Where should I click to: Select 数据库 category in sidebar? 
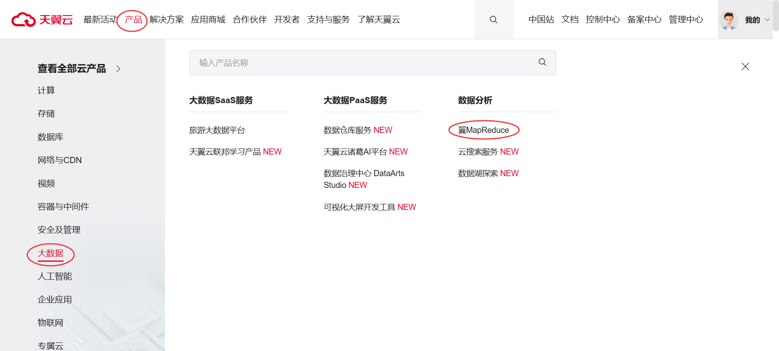click(51, 137)
